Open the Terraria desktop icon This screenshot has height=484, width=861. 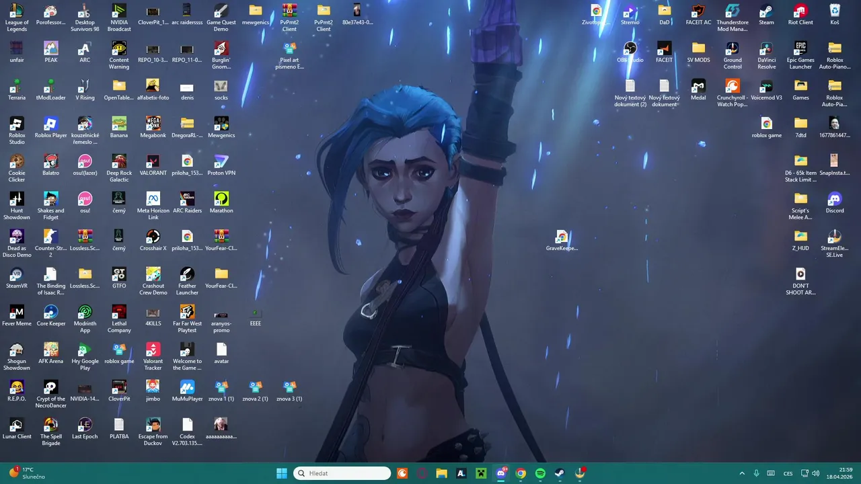point(17,89)
